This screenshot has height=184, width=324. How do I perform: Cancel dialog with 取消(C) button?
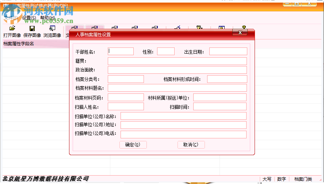coord(191,145)
